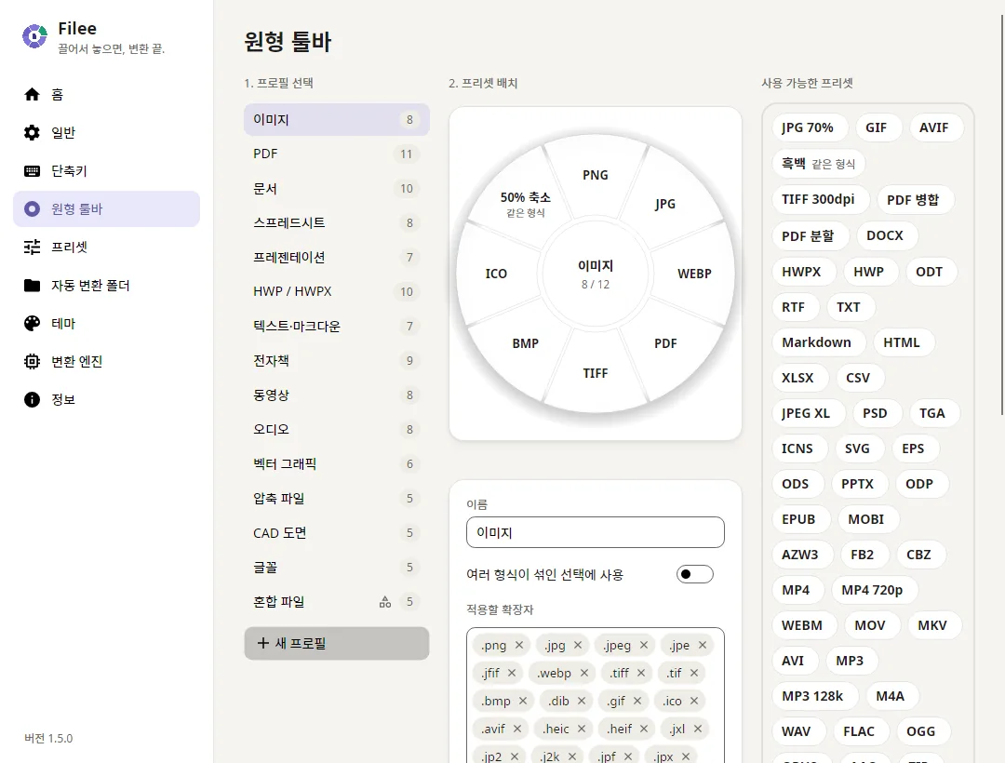This screenshot has width=1005, height=763.
Task: Remove the .tiff extension chip
Action: tap(641, 673)
